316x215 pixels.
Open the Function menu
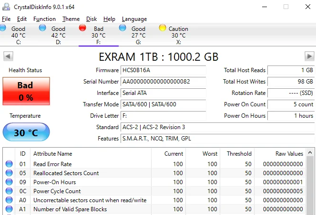[44, 19]
